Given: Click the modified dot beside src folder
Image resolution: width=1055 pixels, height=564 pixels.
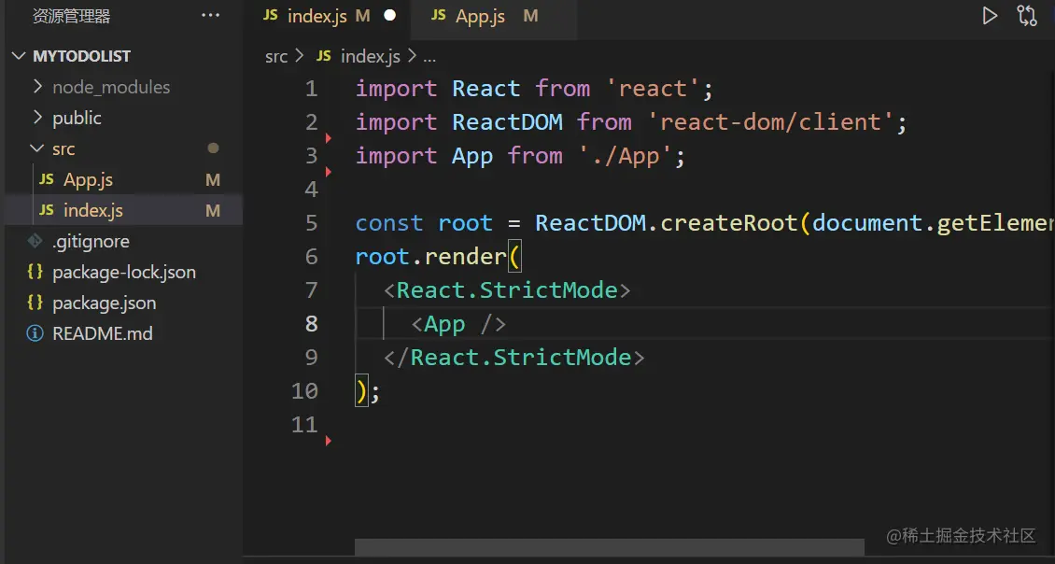Looking at the screenshot, I should (213, 148).
